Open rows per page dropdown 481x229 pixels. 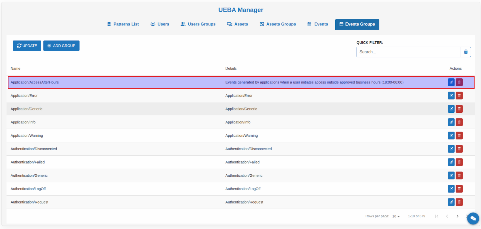396,216
